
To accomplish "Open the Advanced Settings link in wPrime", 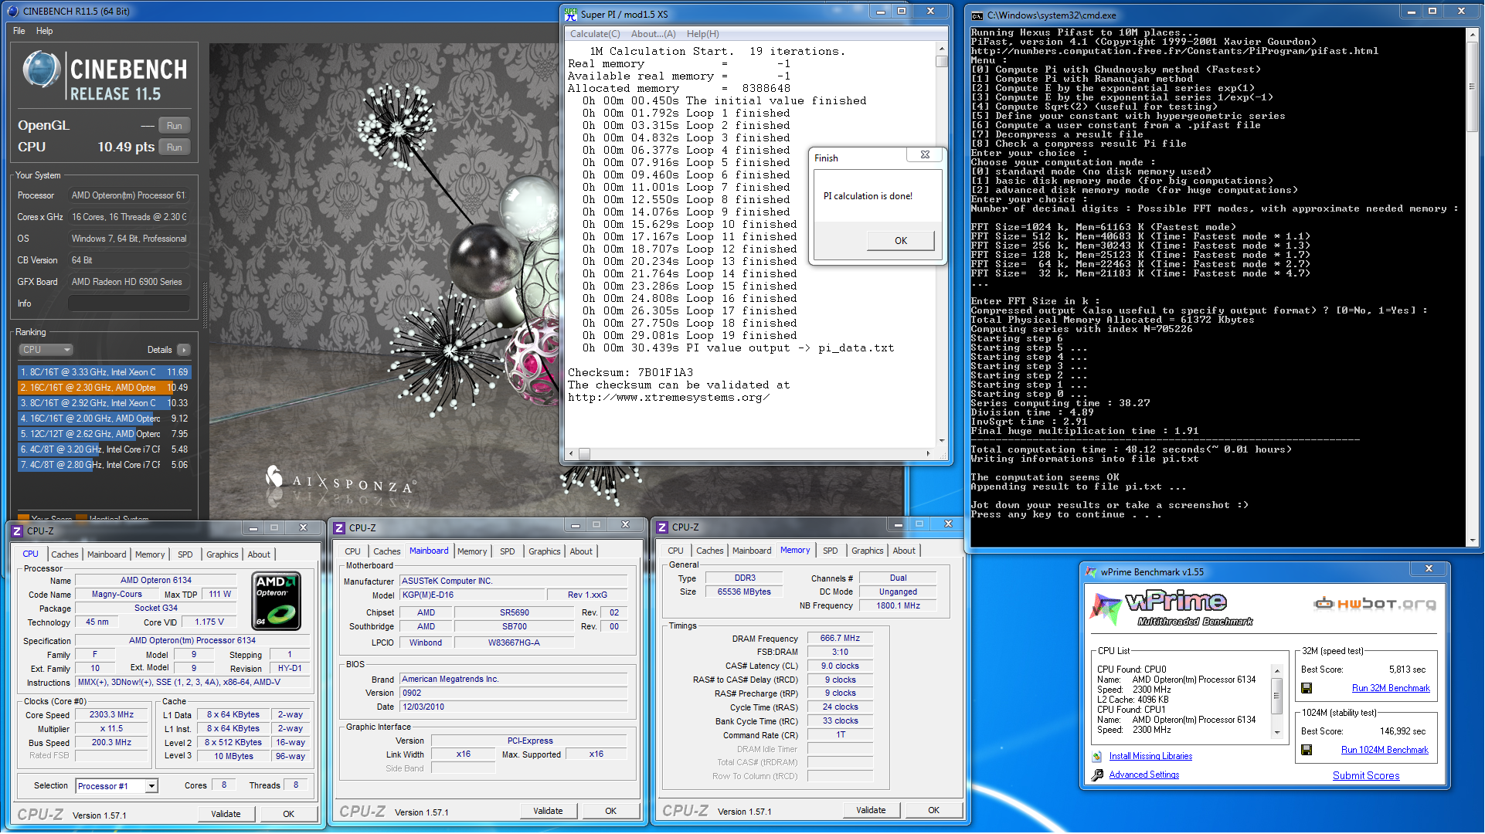I will 1144,775.
